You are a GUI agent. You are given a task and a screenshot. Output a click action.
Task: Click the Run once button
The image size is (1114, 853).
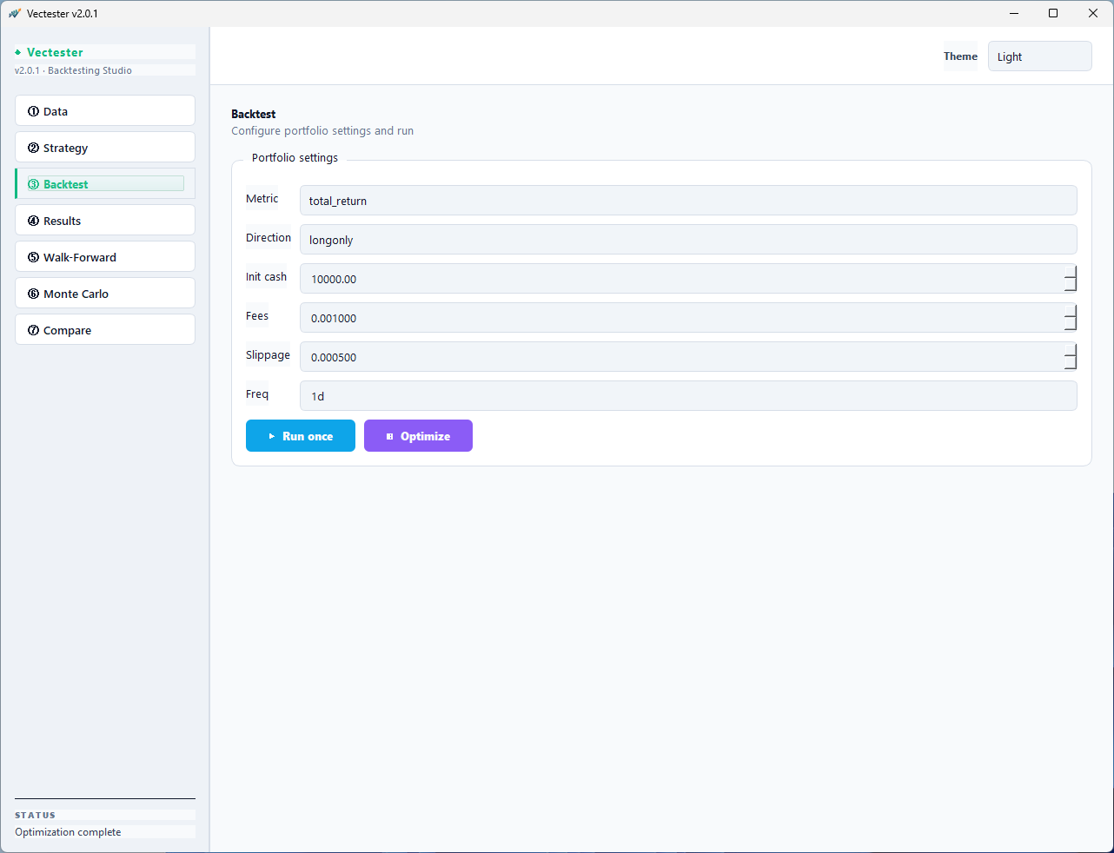pos(300,435)
